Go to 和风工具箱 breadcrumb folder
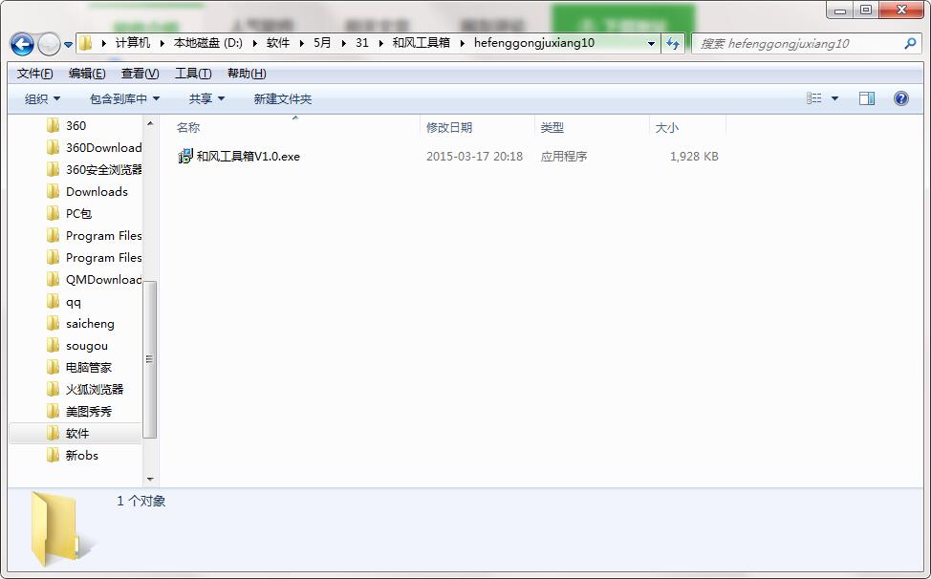This screenshot has height=579, width=931. click(421, 43)
